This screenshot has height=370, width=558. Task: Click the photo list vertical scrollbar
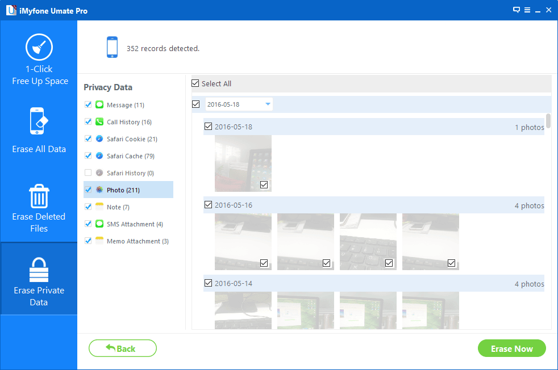548,121
